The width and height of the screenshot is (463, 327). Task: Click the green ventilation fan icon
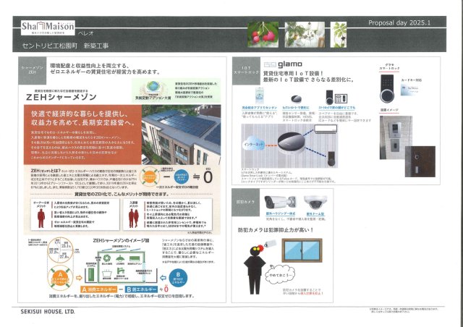click(x=106, y=259)
